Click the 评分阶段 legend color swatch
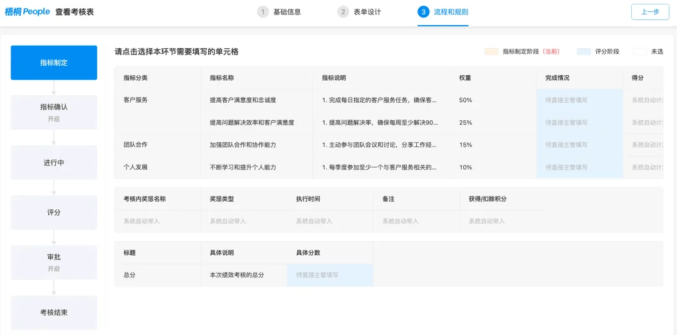 pos(584,52)
